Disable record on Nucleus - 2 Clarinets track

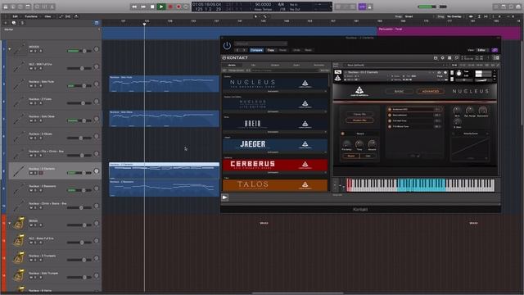click(x=41, y=173)
